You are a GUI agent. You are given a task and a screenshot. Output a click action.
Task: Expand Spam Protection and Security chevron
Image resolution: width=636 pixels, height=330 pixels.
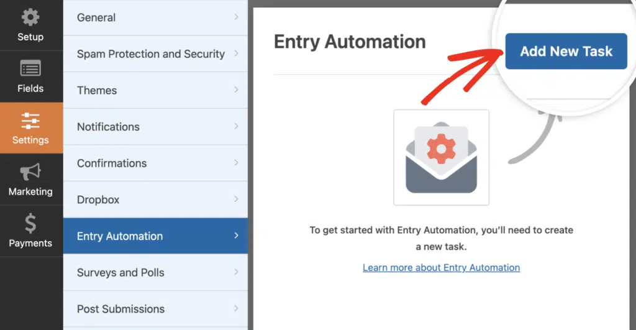tap(236, 53)
